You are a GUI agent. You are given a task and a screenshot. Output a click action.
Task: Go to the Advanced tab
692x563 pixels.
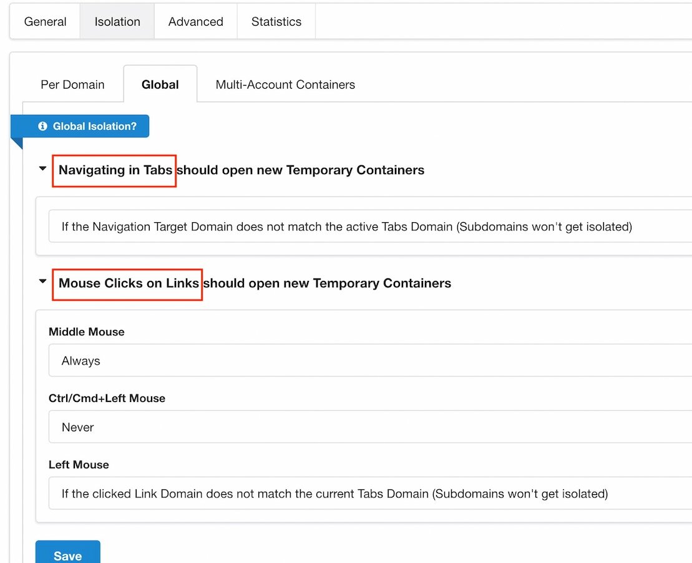[x=195, y=22]
